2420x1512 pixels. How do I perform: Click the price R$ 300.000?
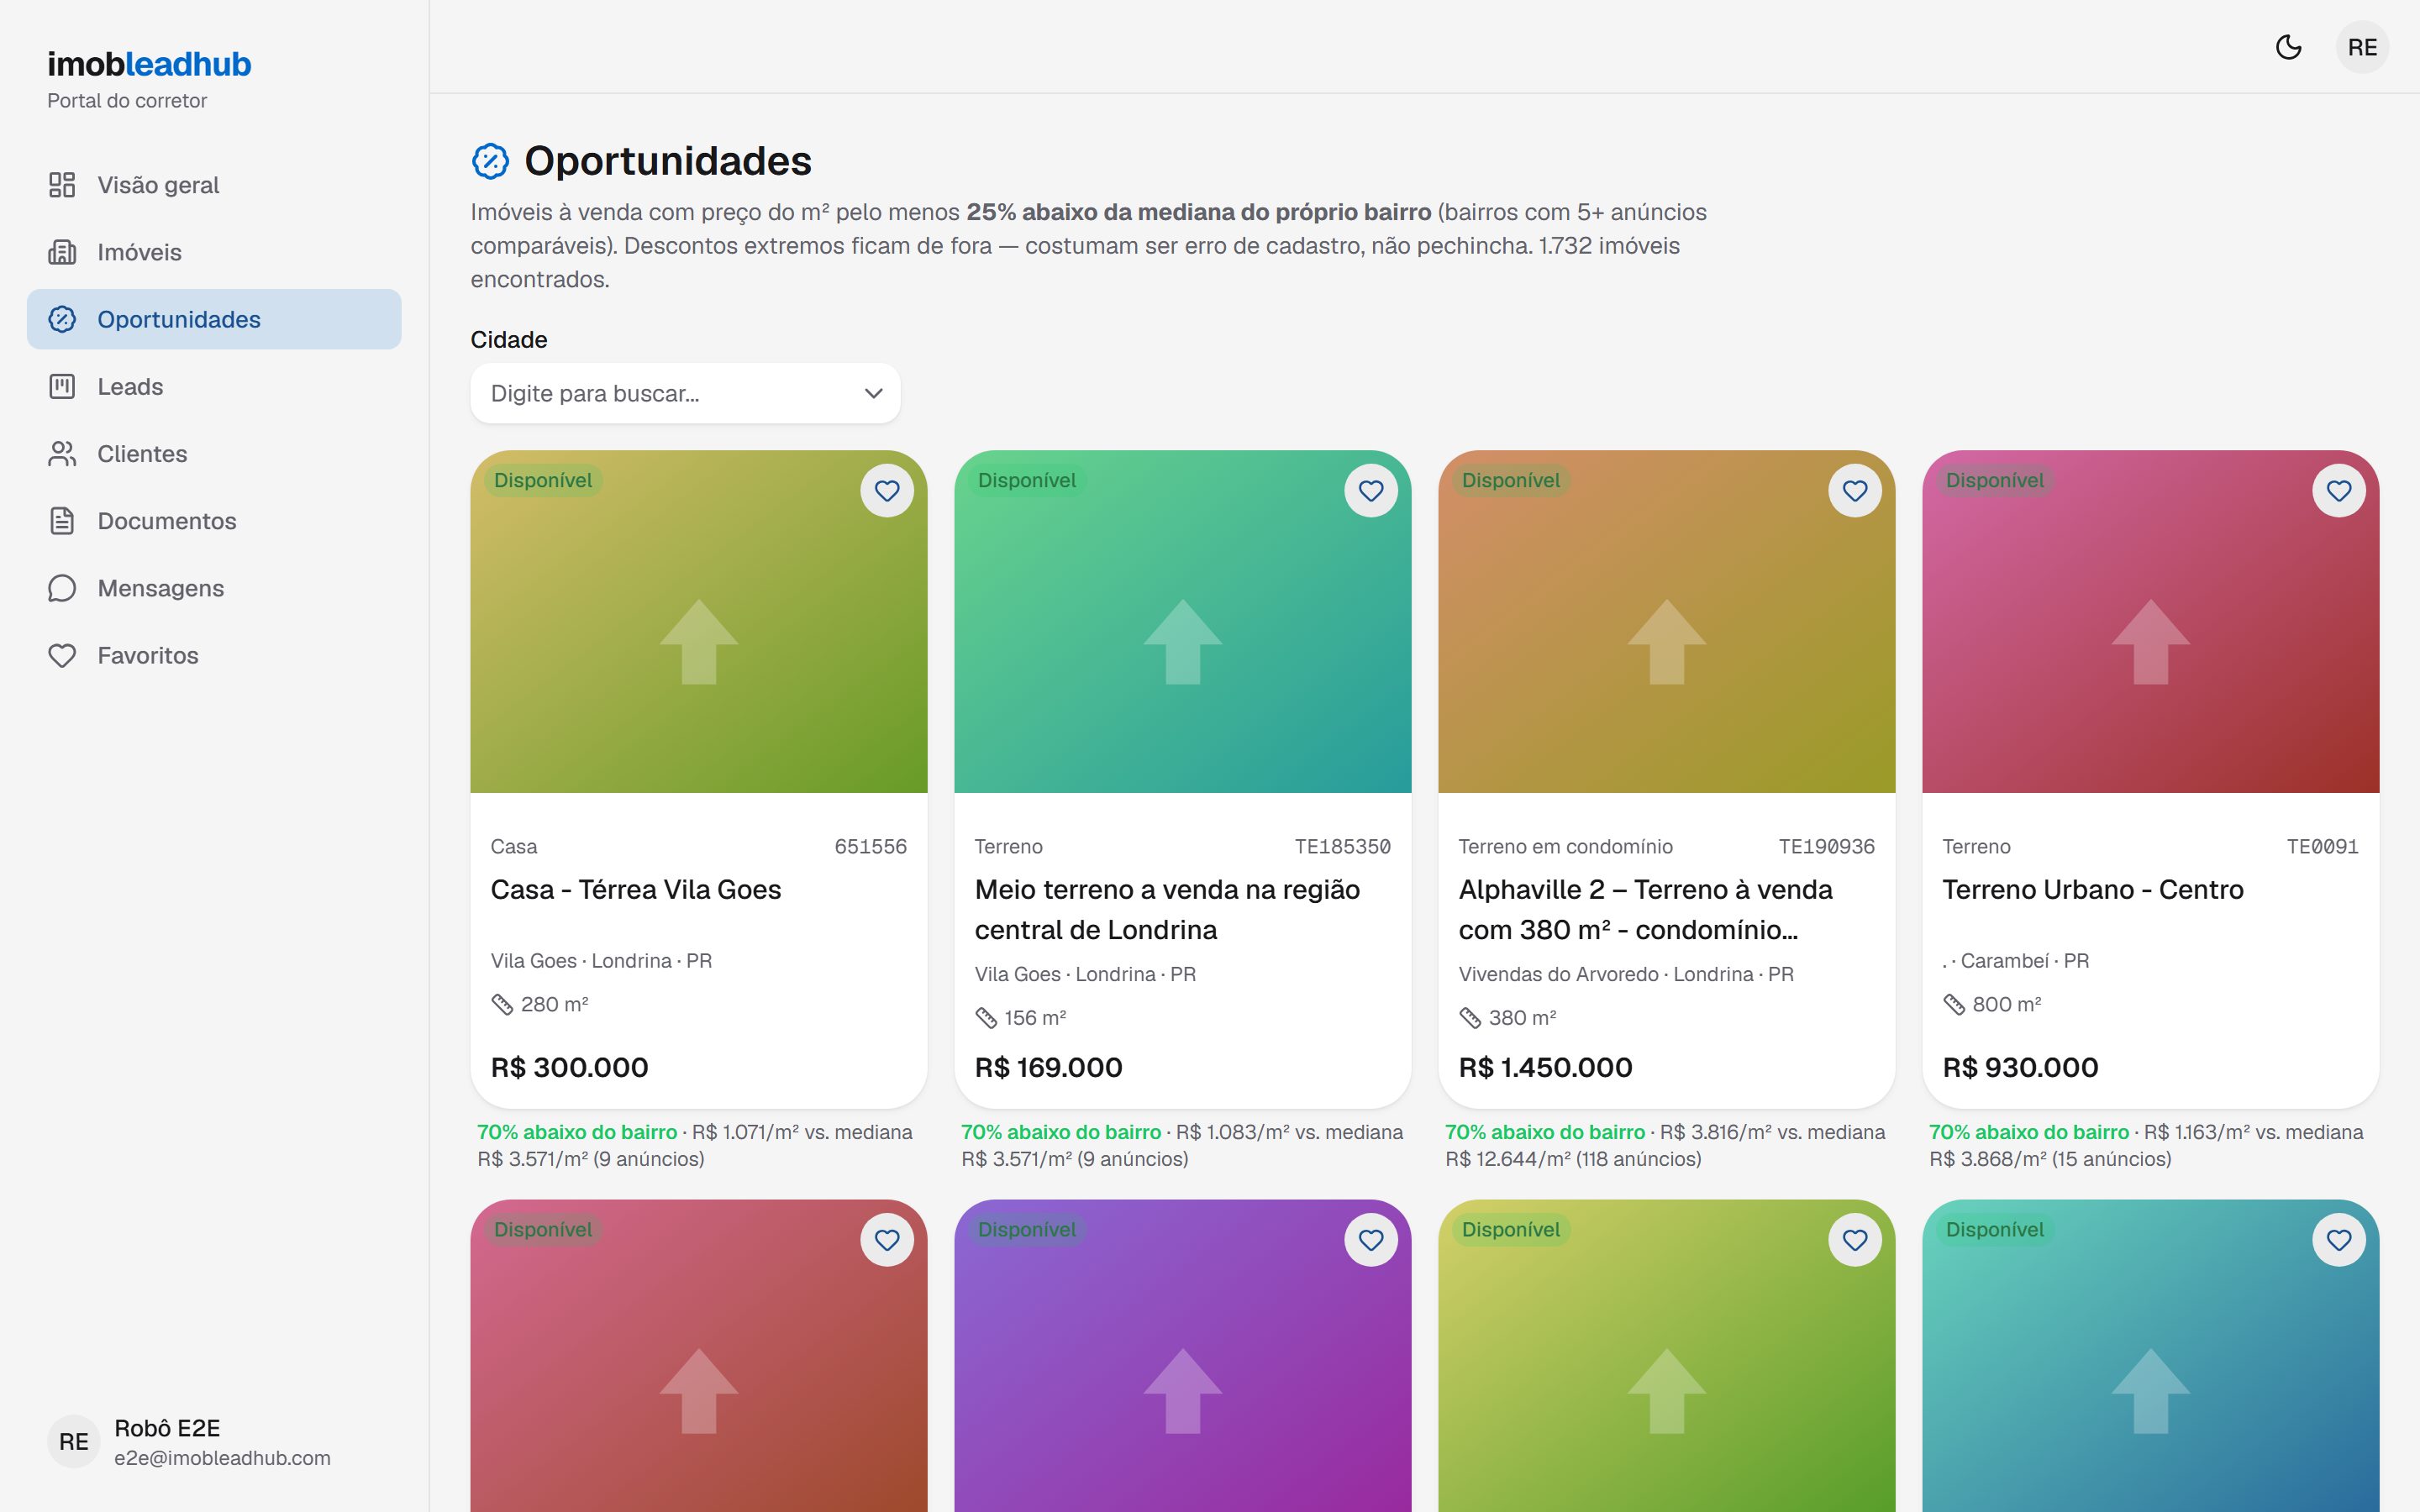[x=570, y=1068]
